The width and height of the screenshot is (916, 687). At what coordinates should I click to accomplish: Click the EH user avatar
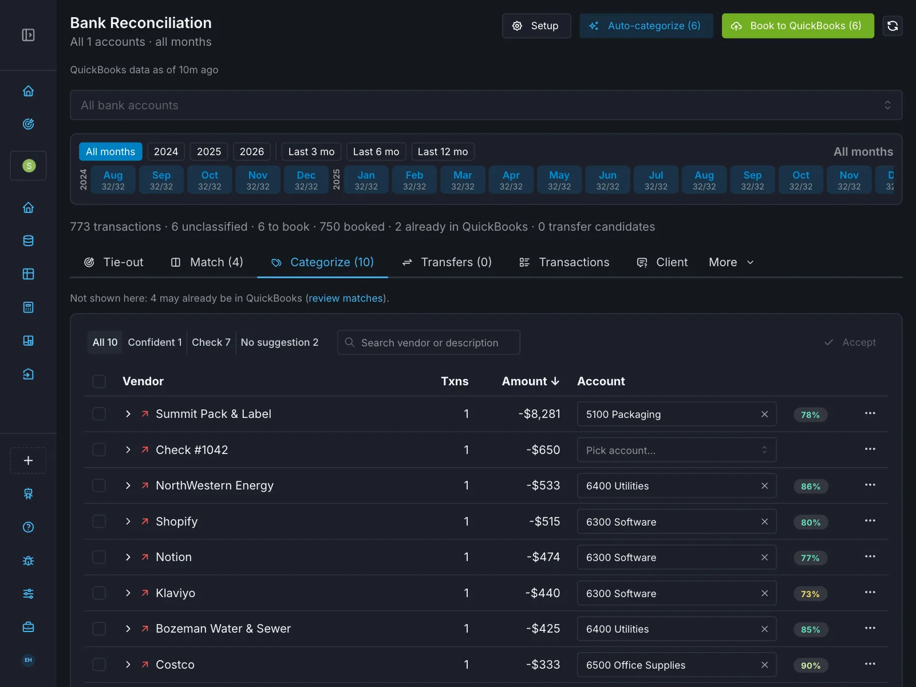coord(28,660)
